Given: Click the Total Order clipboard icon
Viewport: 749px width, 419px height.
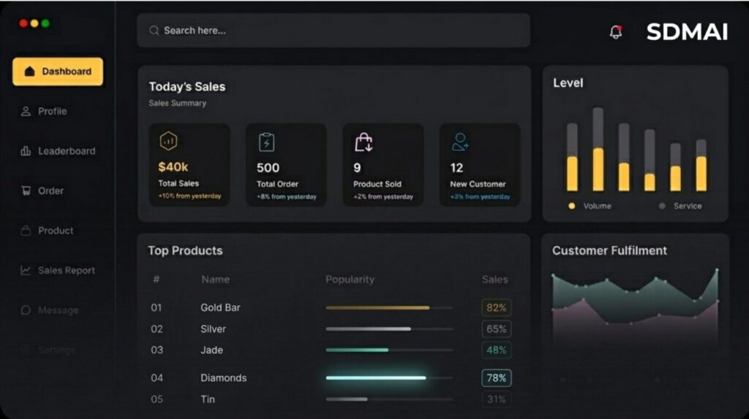Looking at the screenshot, I should coord(266,142).
